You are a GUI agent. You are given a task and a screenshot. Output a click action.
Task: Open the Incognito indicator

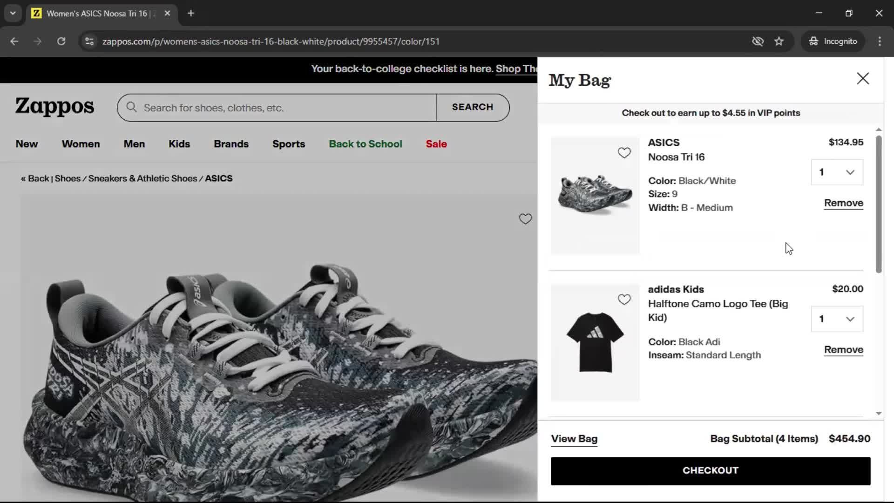(x=833, y=41)
